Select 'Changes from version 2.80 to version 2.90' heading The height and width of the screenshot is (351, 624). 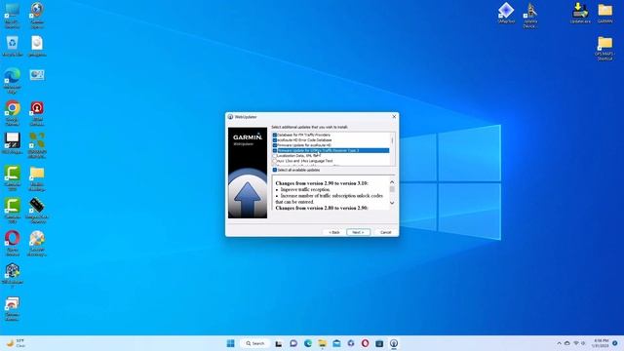[322, 208]
